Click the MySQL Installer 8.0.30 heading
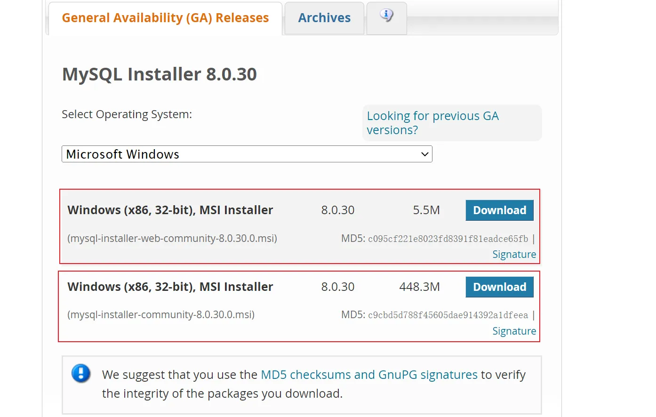 (160, 74)
